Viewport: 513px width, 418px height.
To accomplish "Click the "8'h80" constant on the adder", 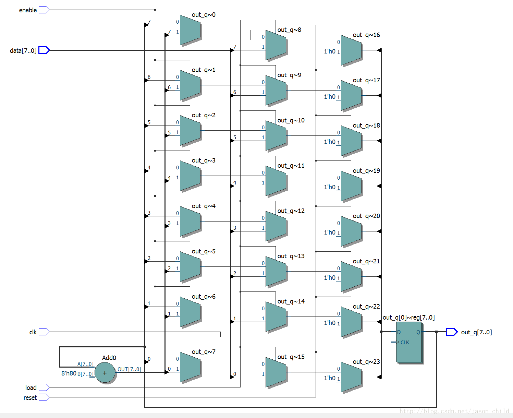I will pos(69,373).
